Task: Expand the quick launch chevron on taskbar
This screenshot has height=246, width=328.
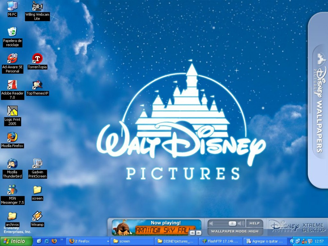Action: tap(62, 240)
